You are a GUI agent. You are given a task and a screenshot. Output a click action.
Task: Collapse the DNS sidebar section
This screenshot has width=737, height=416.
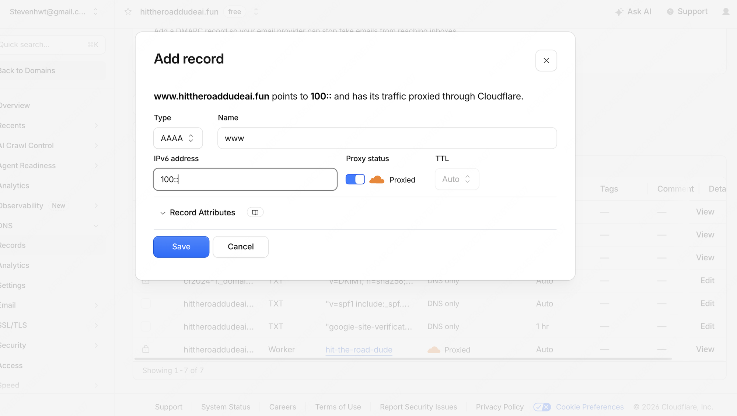coord(96,226)
